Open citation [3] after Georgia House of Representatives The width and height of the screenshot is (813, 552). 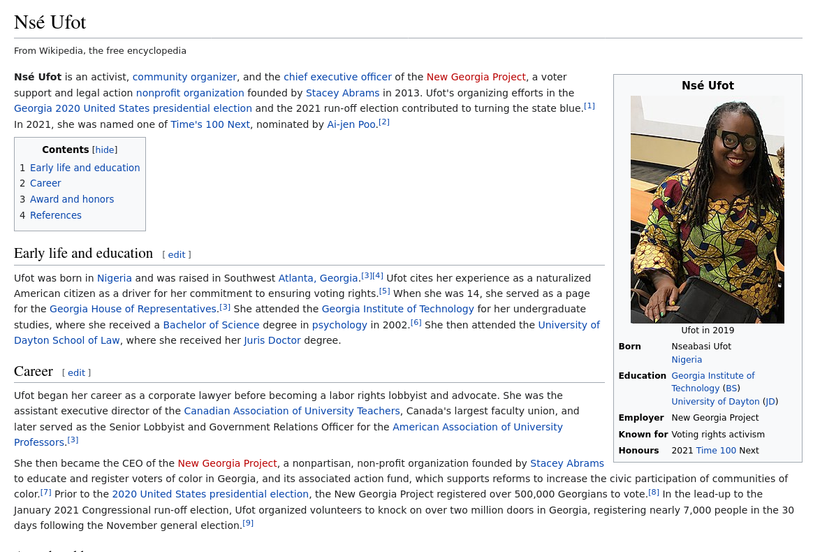point(224,307)
